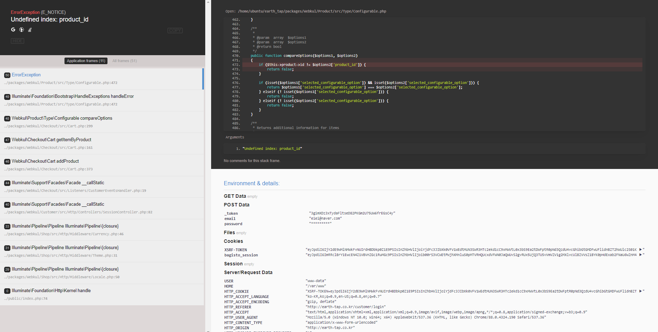Expand the truncated bagisto_session cookie value
The width and height of the screenshot is (658, 332).
click(640, 255)
